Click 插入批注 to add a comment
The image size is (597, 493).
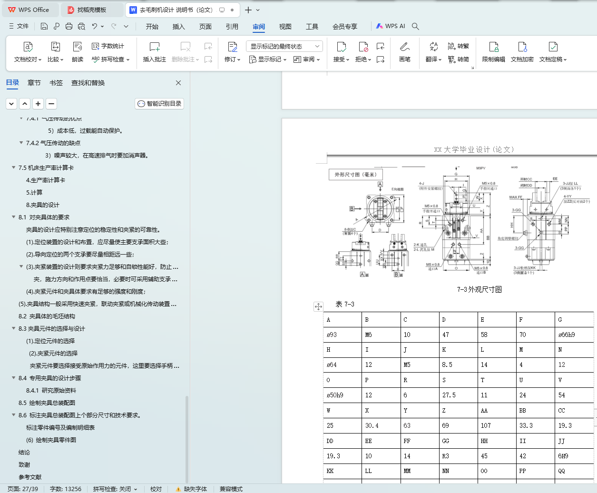pyautogui.click(x=155, y=52)
